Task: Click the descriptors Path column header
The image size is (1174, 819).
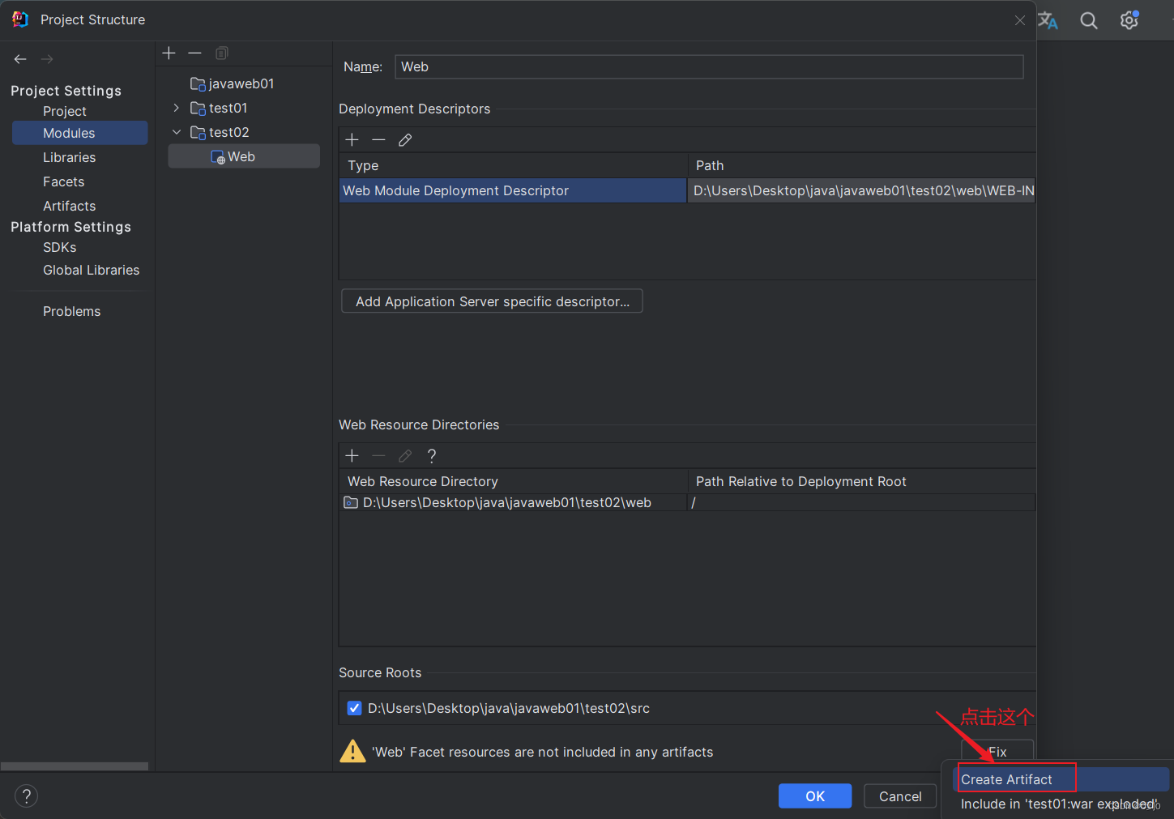Action: (861, 165)
